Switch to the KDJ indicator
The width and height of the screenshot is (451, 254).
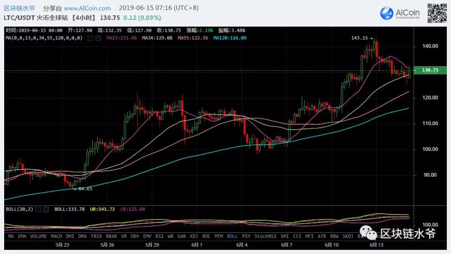[x=194, y=236]
